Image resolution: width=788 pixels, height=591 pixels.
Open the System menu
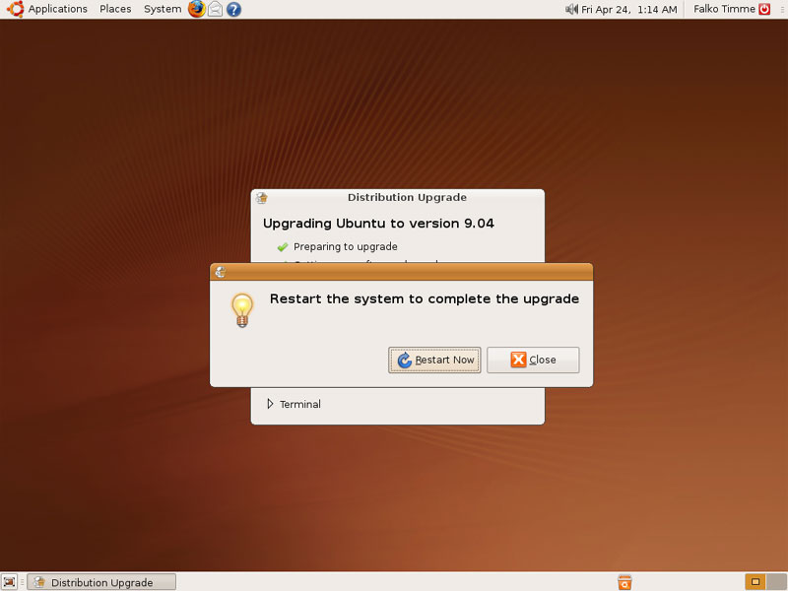[x=163, y=9]
